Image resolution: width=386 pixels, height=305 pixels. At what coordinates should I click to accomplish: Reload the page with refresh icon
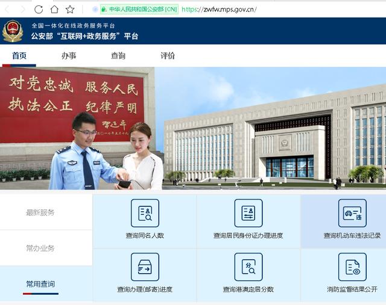pos(39,10)
